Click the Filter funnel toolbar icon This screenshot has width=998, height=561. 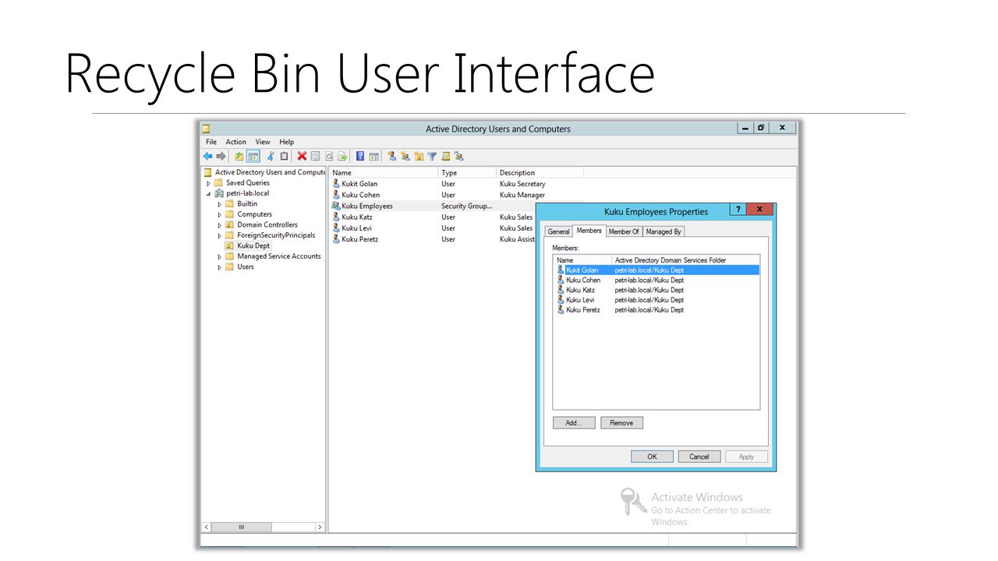[432, 156]
